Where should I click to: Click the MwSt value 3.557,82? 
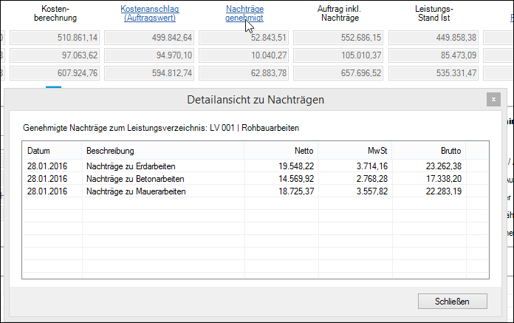click(x=372, y=191)
